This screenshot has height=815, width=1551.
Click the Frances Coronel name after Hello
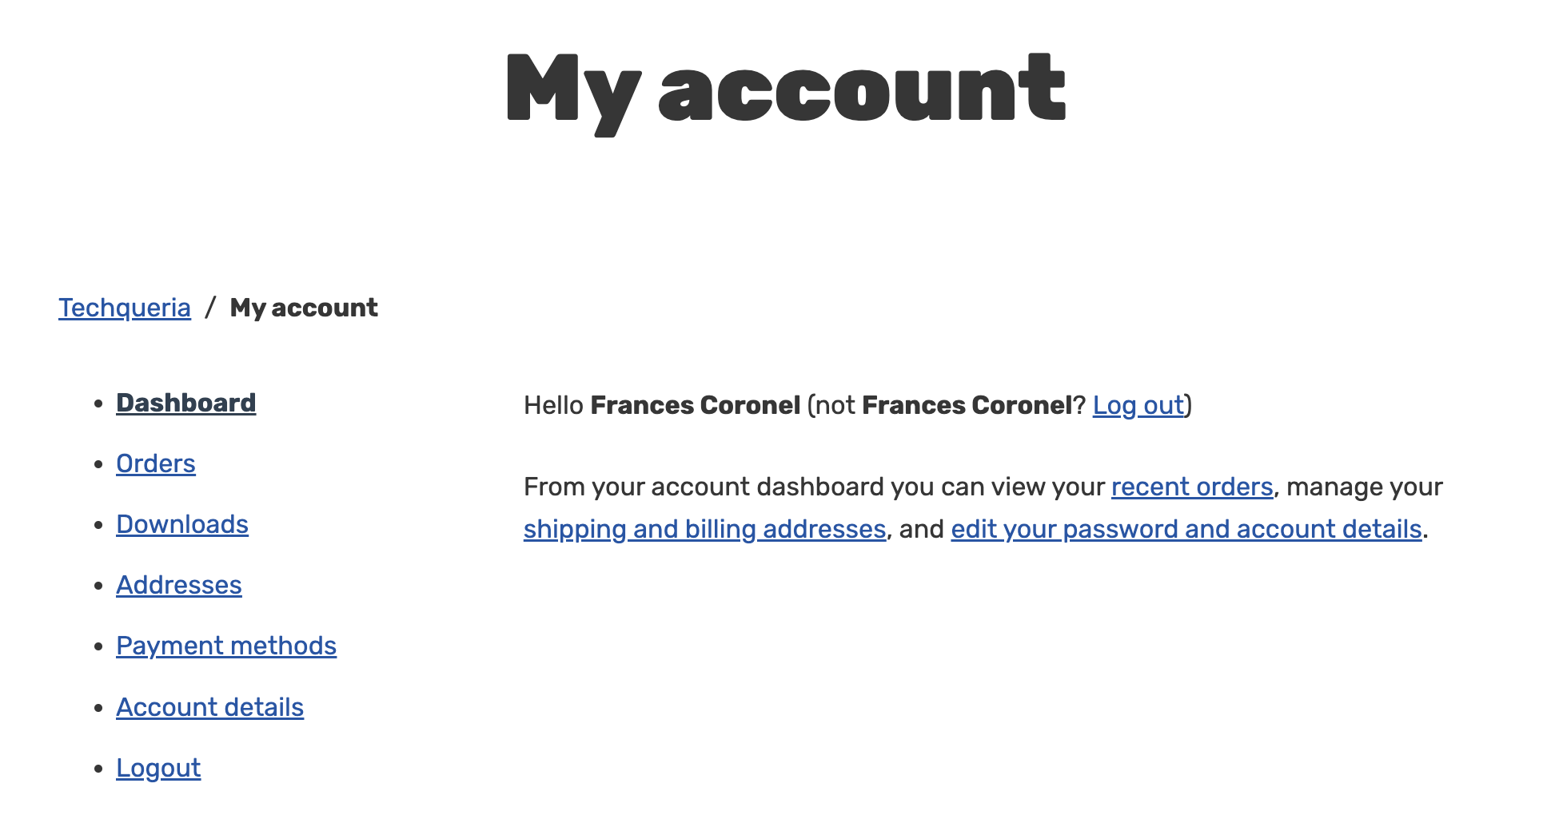[x=695, y=405]
